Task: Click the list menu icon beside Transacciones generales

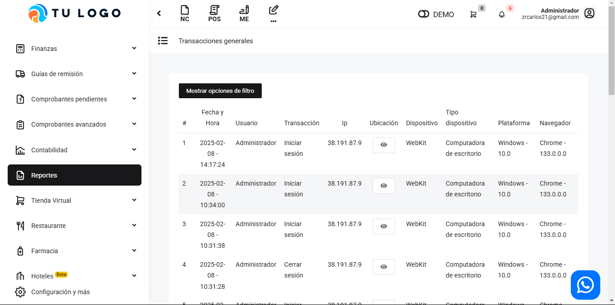Action: pyautogui.click(x=163, y=41)
